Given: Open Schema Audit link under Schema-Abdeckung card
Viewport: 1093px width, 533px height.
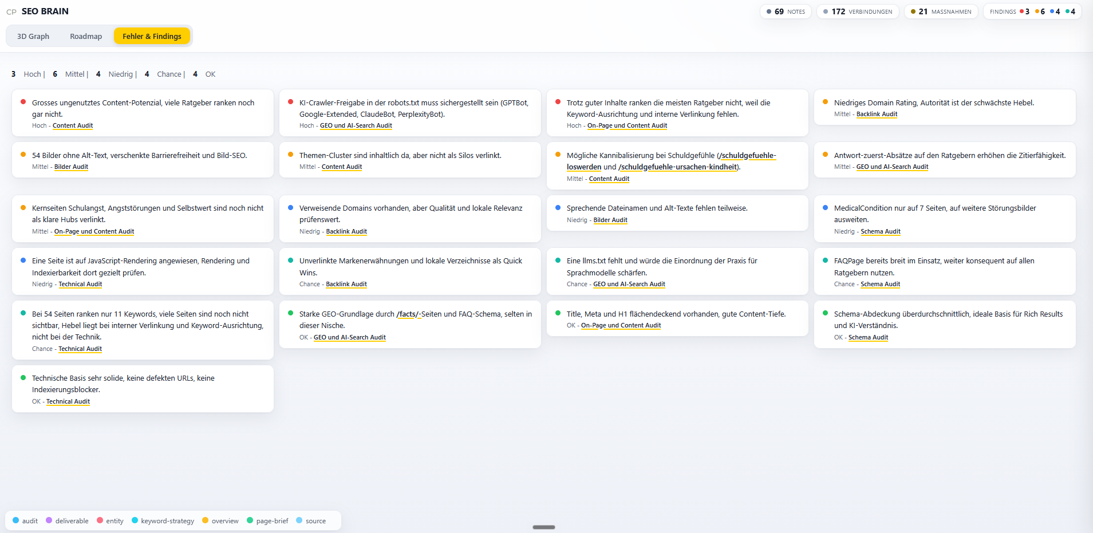Looking at the screenshot, I should 868,338.
